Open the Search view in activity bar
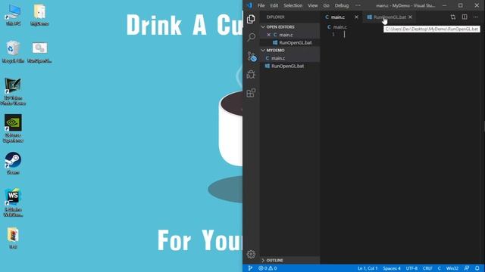 click(251, 37)
